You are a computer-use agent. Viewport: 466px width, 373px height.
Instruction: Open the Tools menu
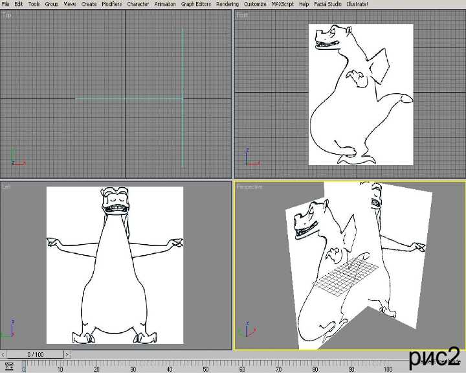[34, 4]
